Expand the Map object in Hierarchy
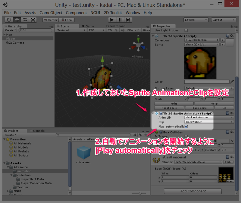Image resolution: width=241 pixels, height=203 pixels. click(5, 34)
